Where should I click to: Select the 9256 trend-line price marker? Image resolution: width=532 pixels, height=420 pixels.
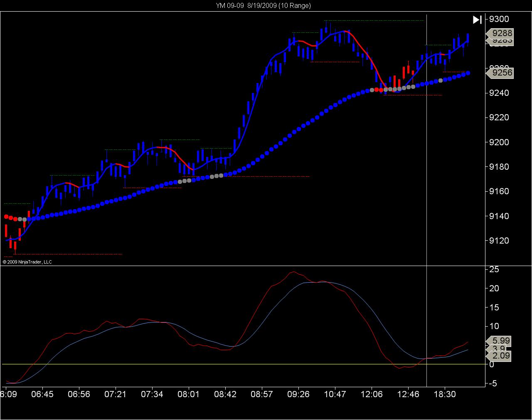(x=500, y=73)
